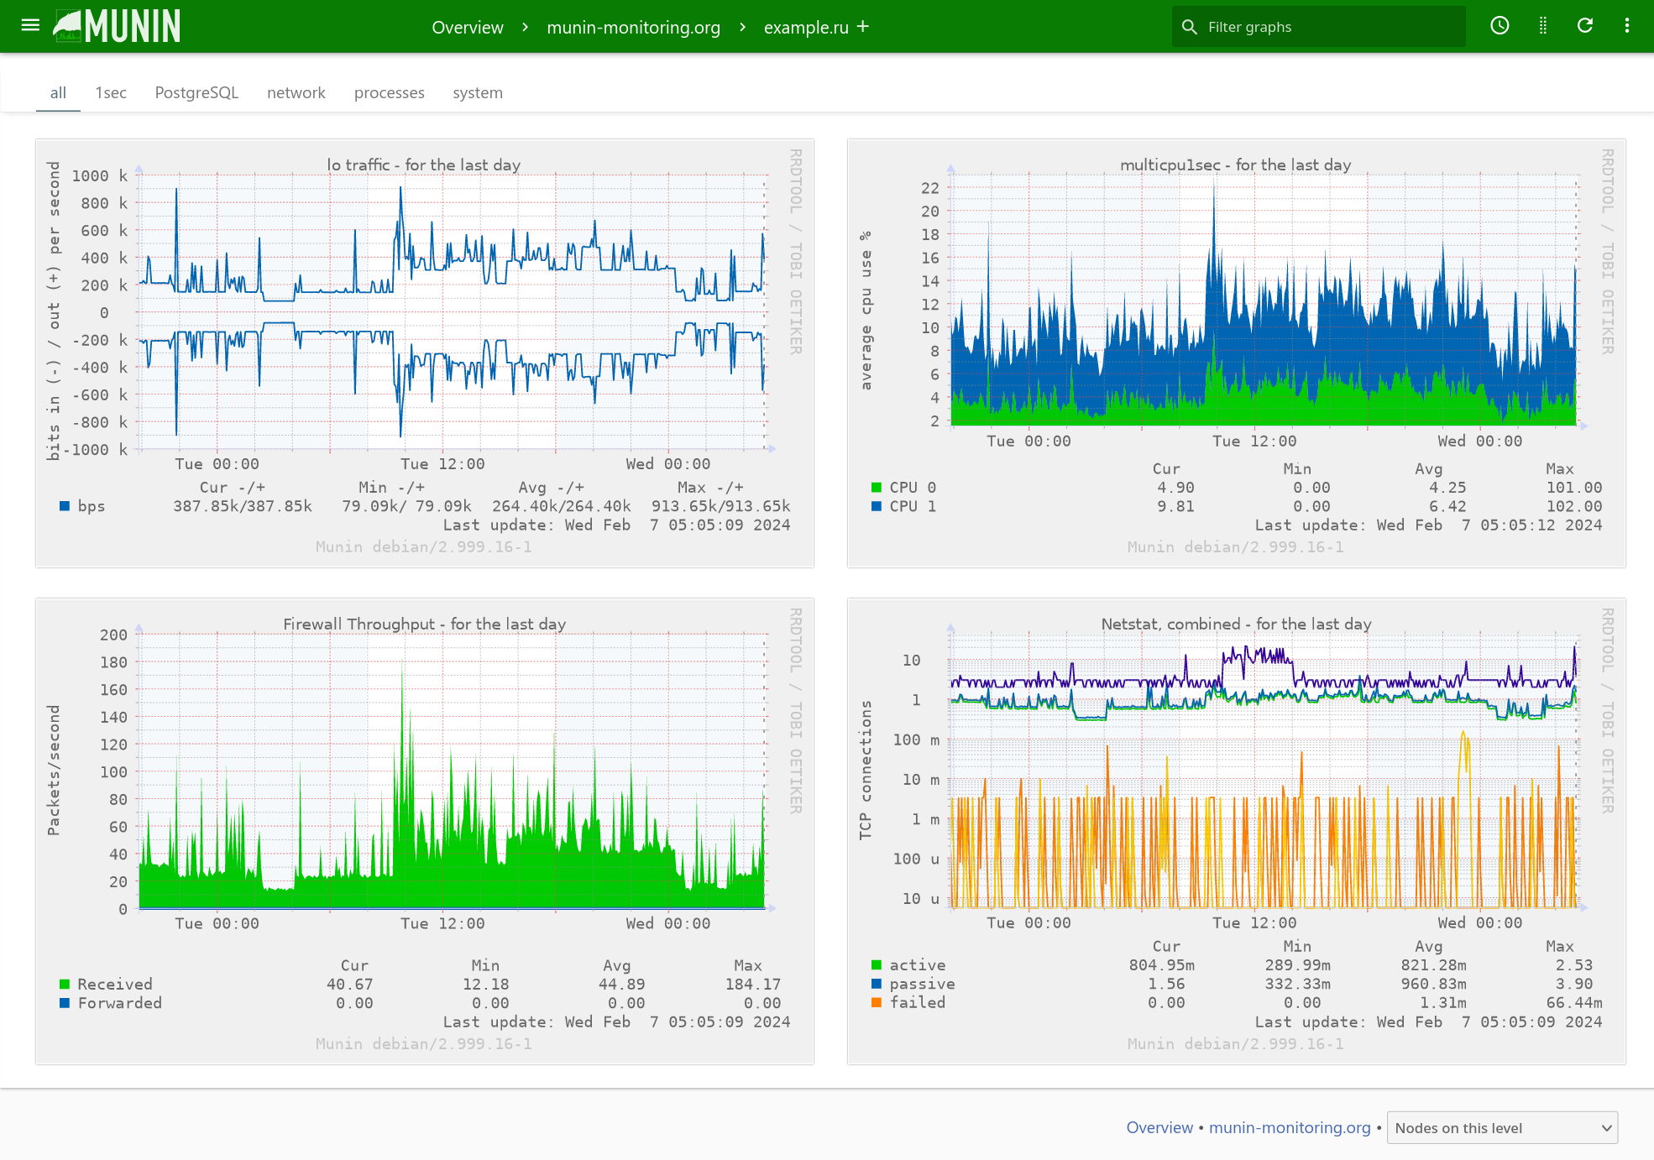1654x1160 pixels.
Task: Click the grid columns layout icon
Action: [x=1542, y=26]
